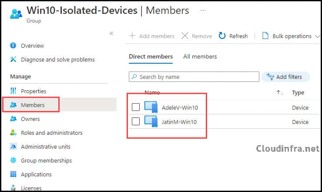Select Members in the Manage menu
This screenshot has height=192, width=322.
tap(33, 105)
